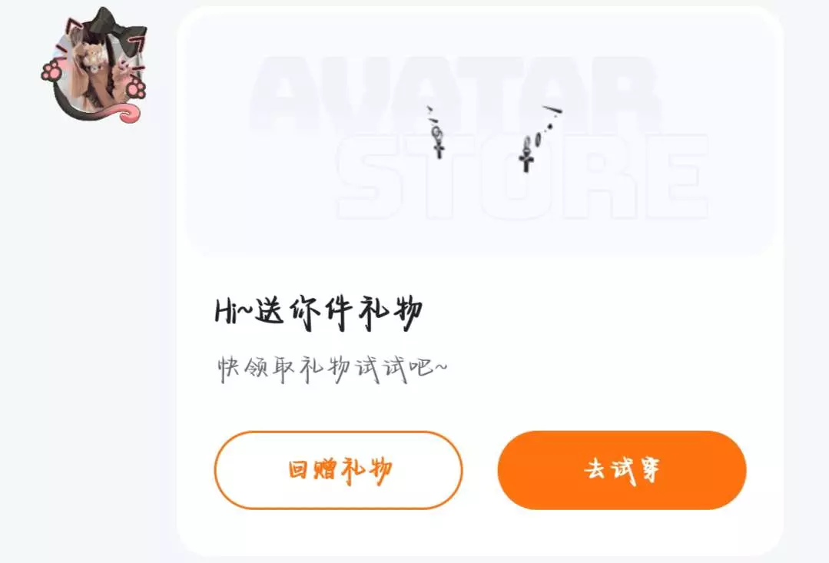The image size is (829, 563).
Task: Click the 回赠礼物 button
Action: coord(338,470)
